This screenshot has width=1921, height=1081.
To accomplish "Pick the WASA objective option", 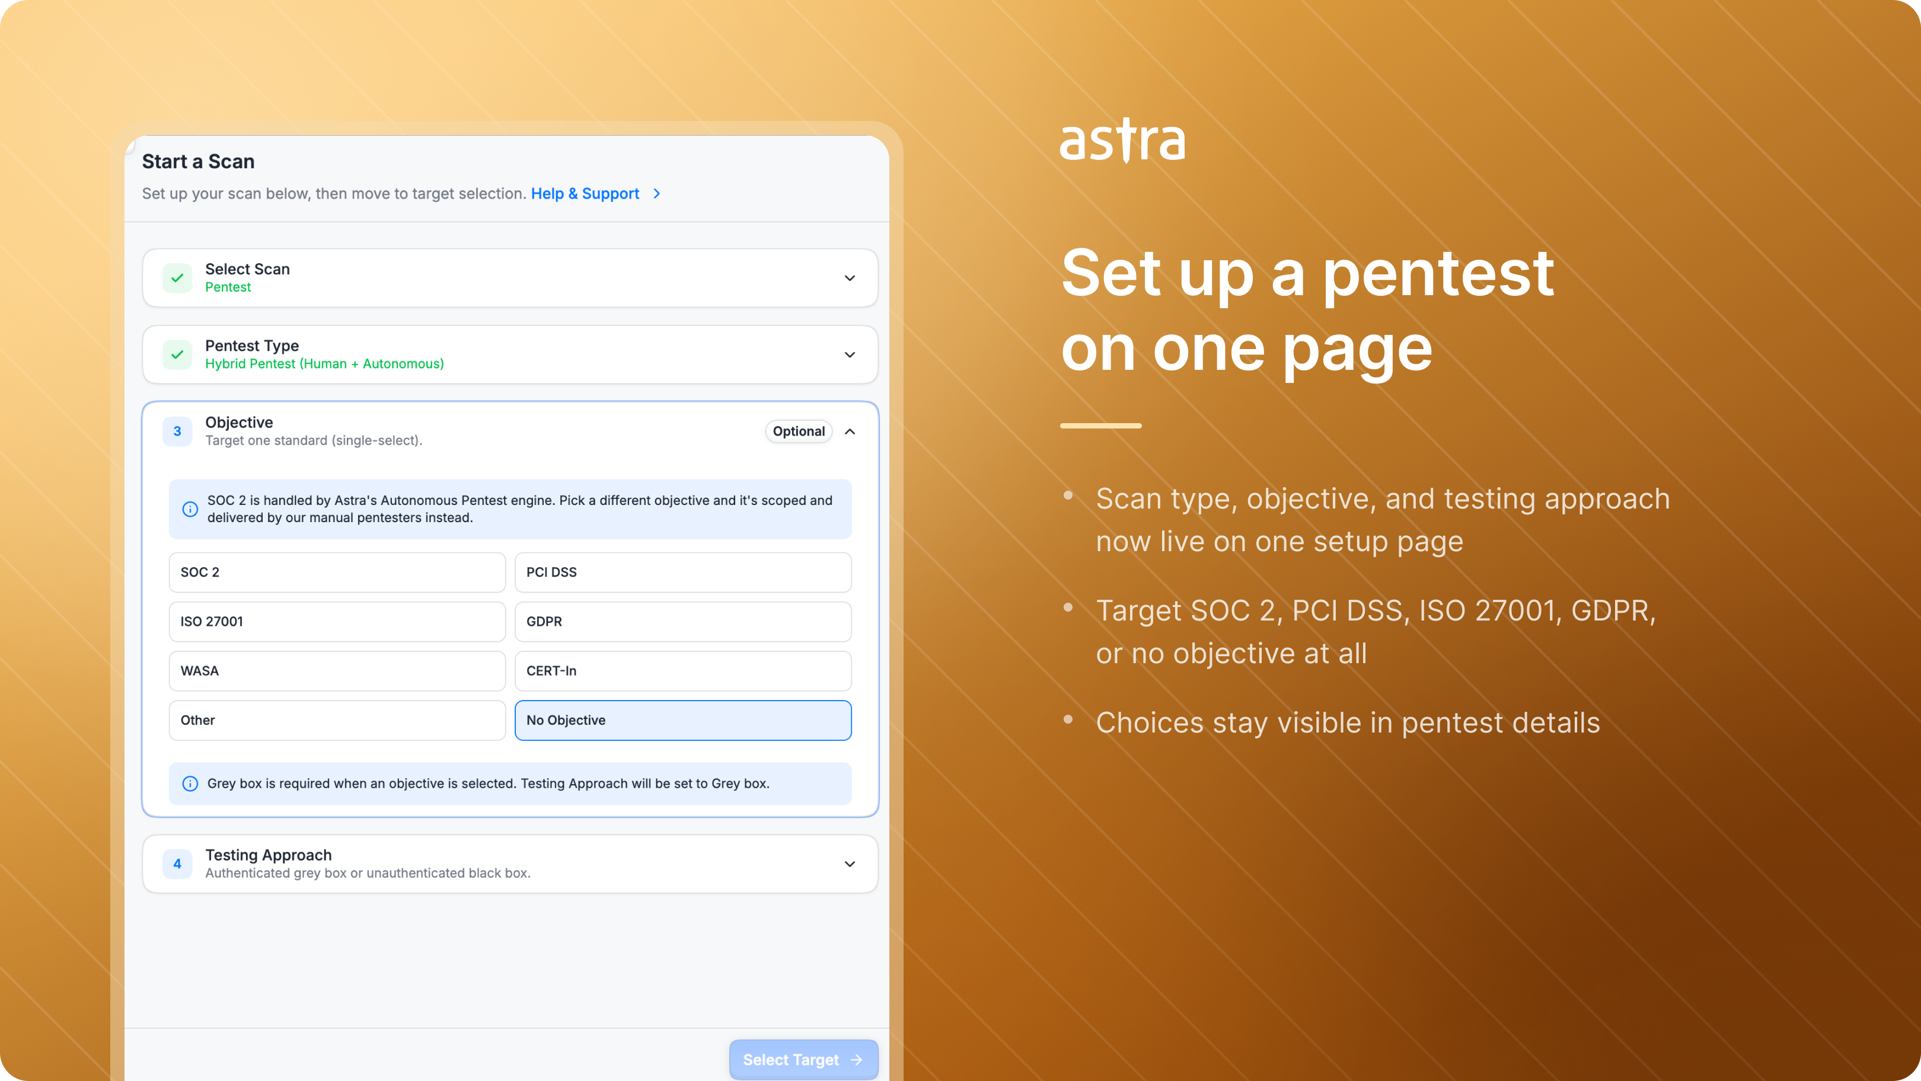I will coord(337,671).
